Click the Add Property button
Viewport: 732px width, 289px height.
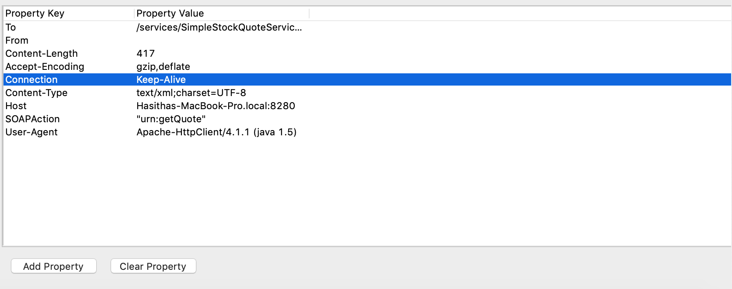[x=53, y=266]
